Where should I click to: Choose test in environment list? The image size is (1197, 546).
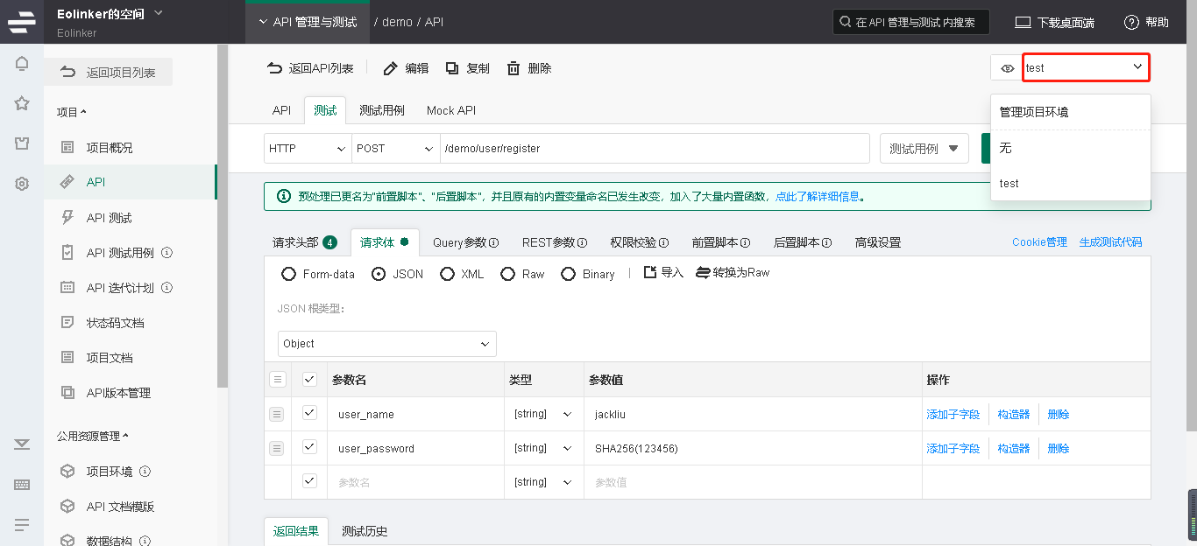point(1070,184)
